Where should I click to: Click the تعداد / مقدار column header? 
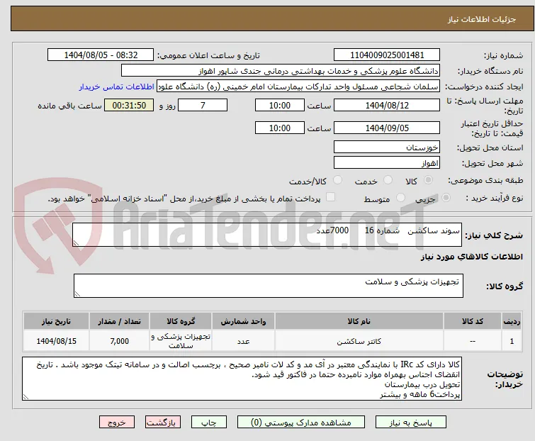(120, 322)
